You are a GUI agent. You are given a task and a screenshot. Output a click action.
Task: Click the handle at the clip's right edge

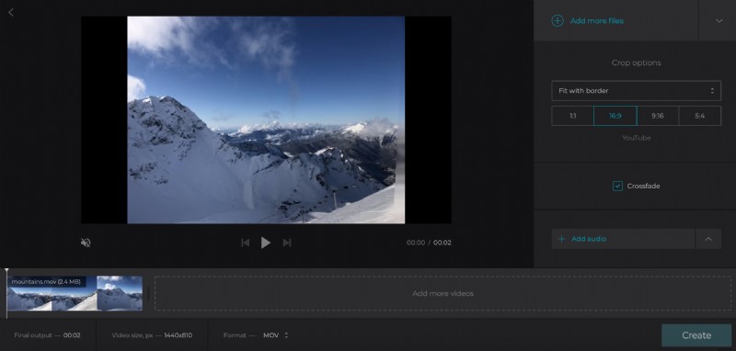coord(148,293)
